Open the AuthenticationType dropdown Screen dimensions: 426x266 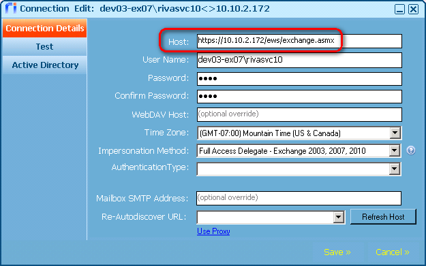coord(394,169)
